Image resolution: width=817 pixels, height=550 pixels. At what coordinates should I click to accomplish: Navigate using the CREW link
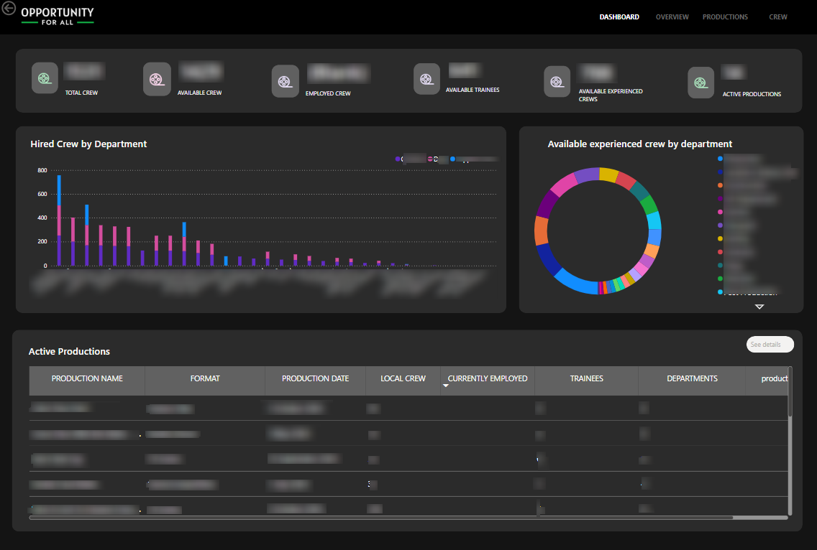[778, 17]
